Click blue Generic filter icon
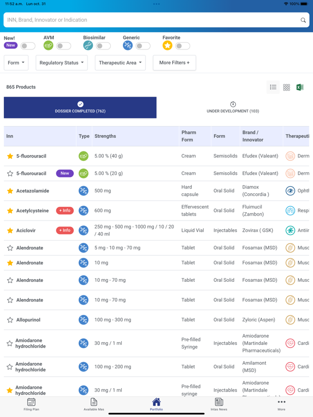This screenshot has width=313, height=417. pyautogui.click(x=128, y=46)
